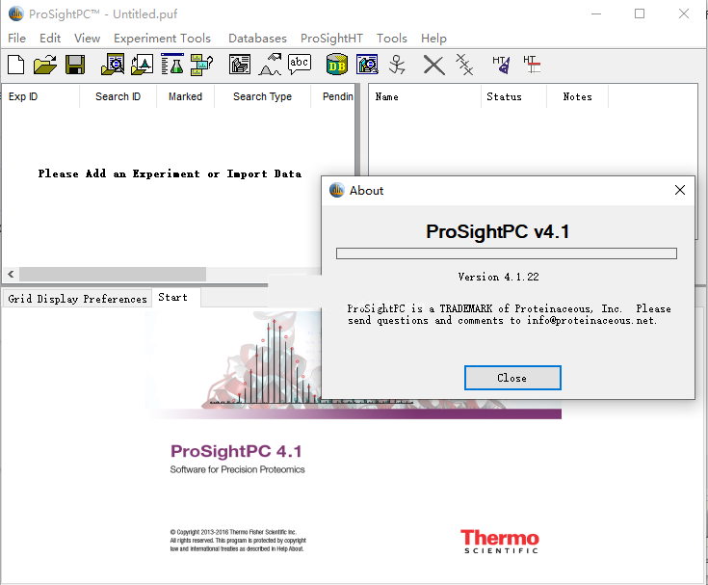Click the ProSightPC 4.1 splash title
Image resolution: width=708 pixels, height=585 pixels.
(x=236, y=451)
